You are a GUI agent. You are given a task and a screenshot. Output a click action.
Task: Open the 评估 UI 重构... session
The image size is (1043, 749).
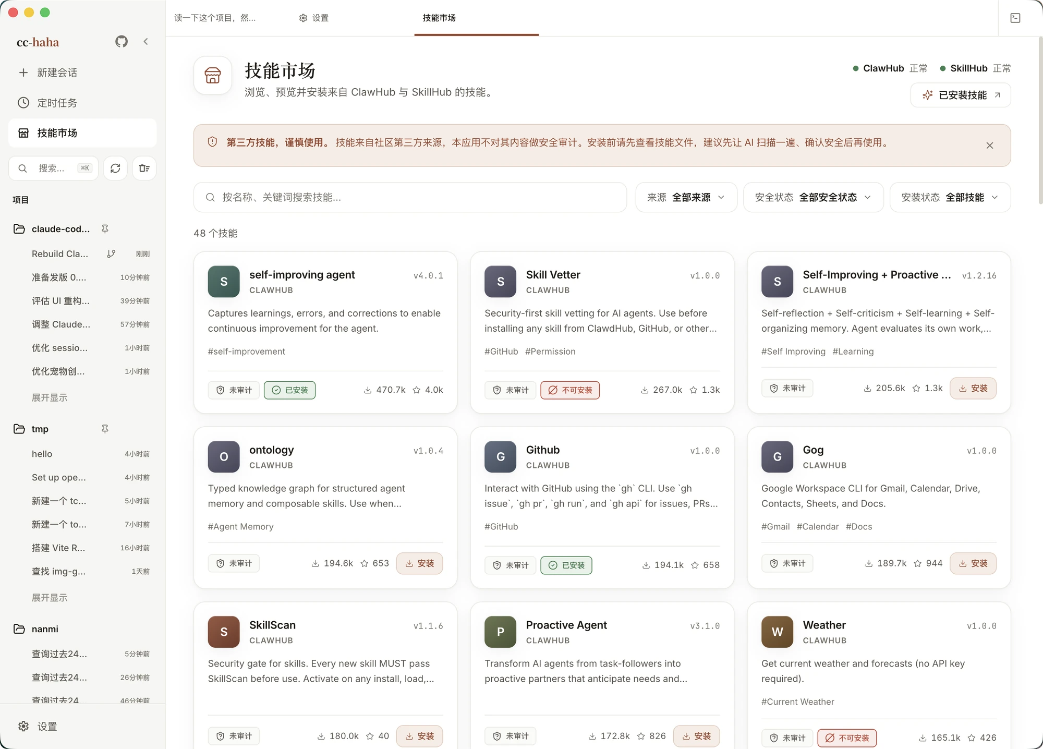82,301
